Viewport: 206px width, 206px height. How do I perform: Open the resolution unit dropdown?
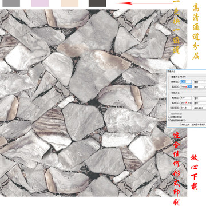[200, 108]
